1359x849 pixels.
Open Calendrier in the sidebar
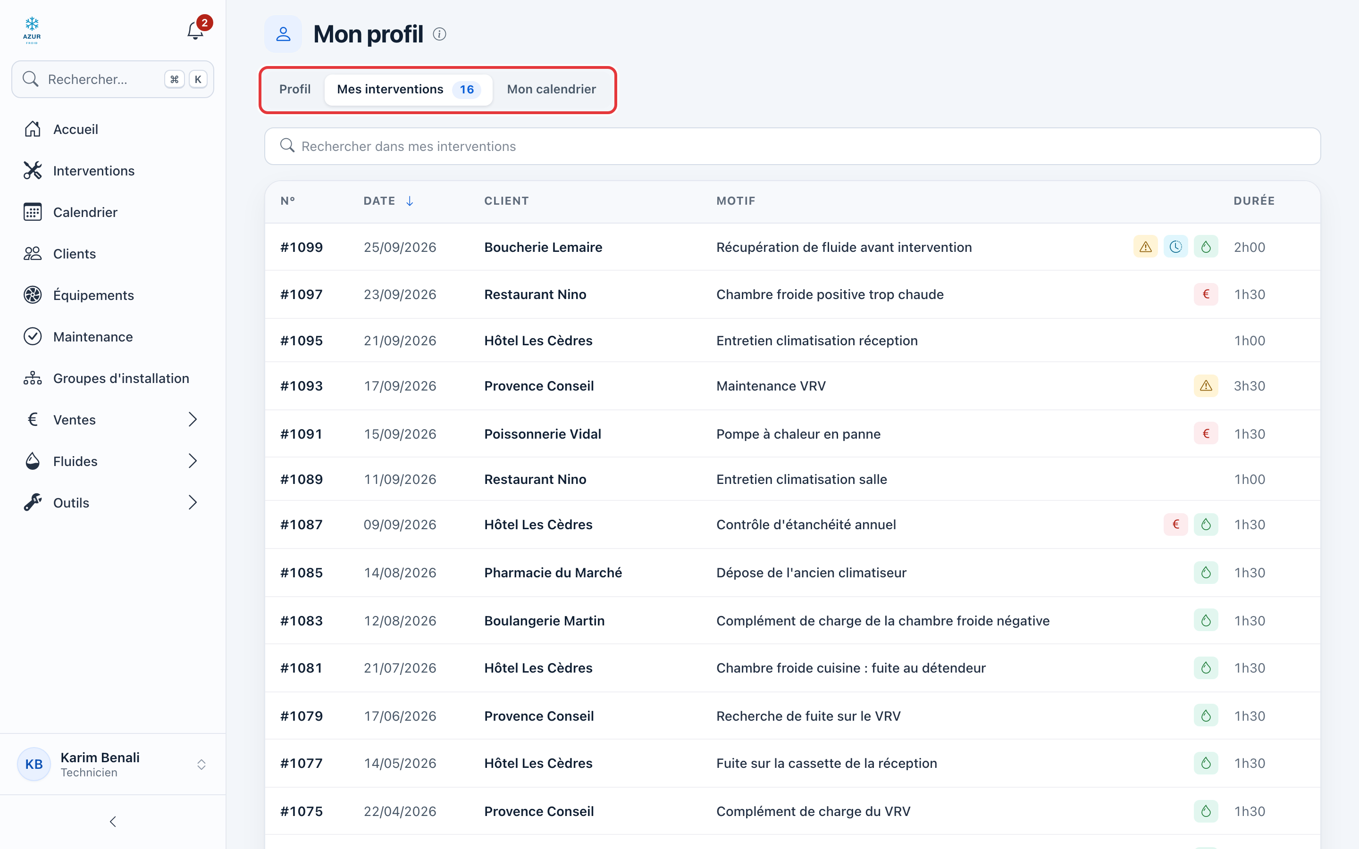(112, 212)
